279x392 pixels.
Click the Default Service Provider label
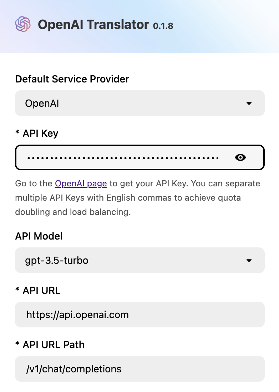point(72,79)
